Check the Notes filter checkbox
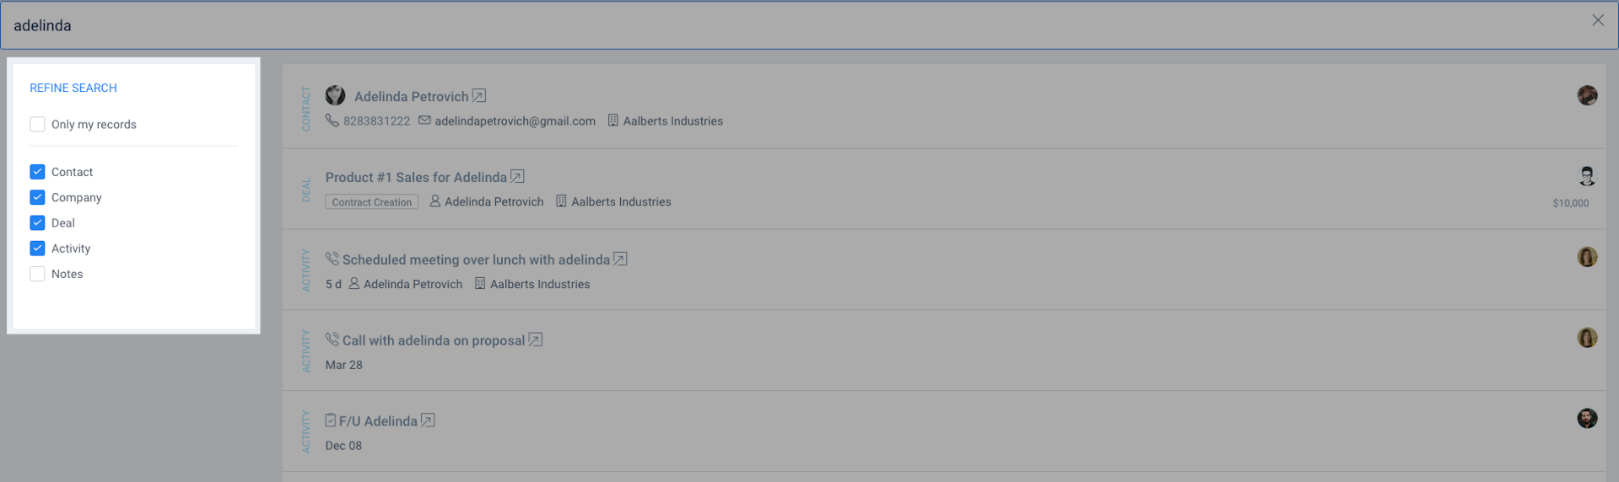This screenshot has height=482, width=1619. tap(37, 274)
